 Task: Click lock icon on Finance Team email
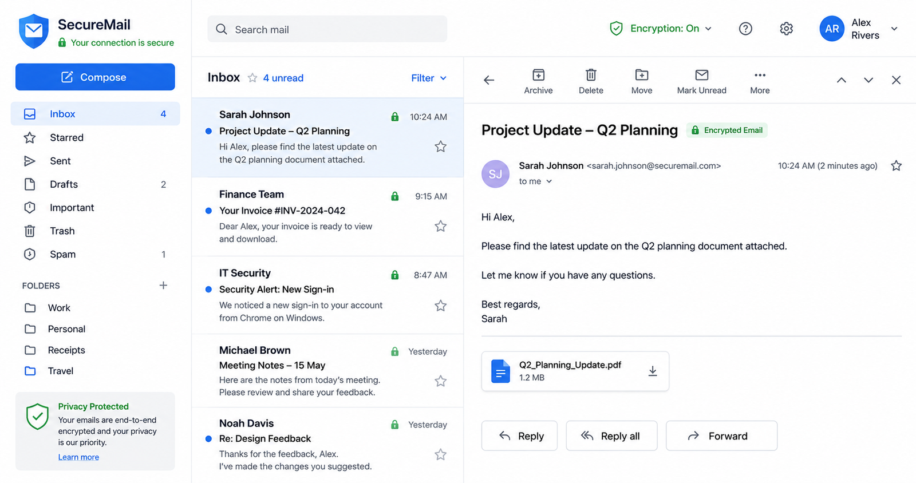click(x=394, y=196)
